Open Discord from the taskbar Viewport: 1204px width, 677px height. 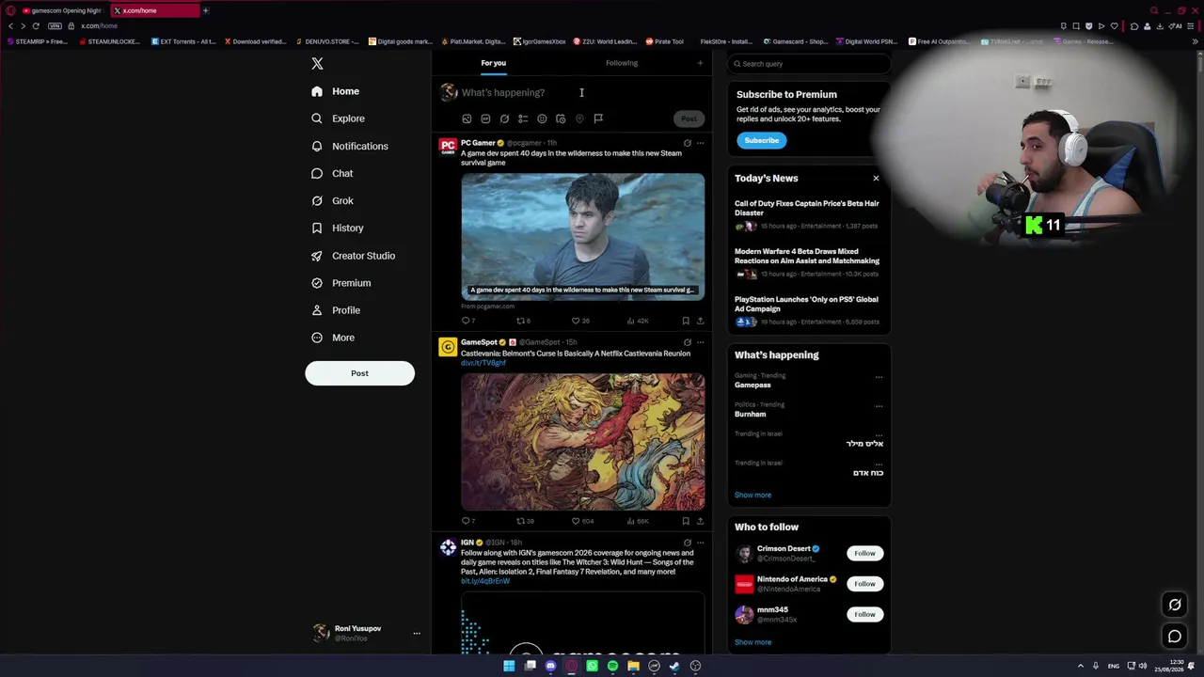tap(550, 666)
